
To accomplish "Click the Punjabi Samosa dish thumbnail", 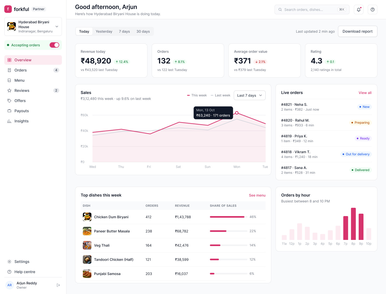I will point(87,274).
